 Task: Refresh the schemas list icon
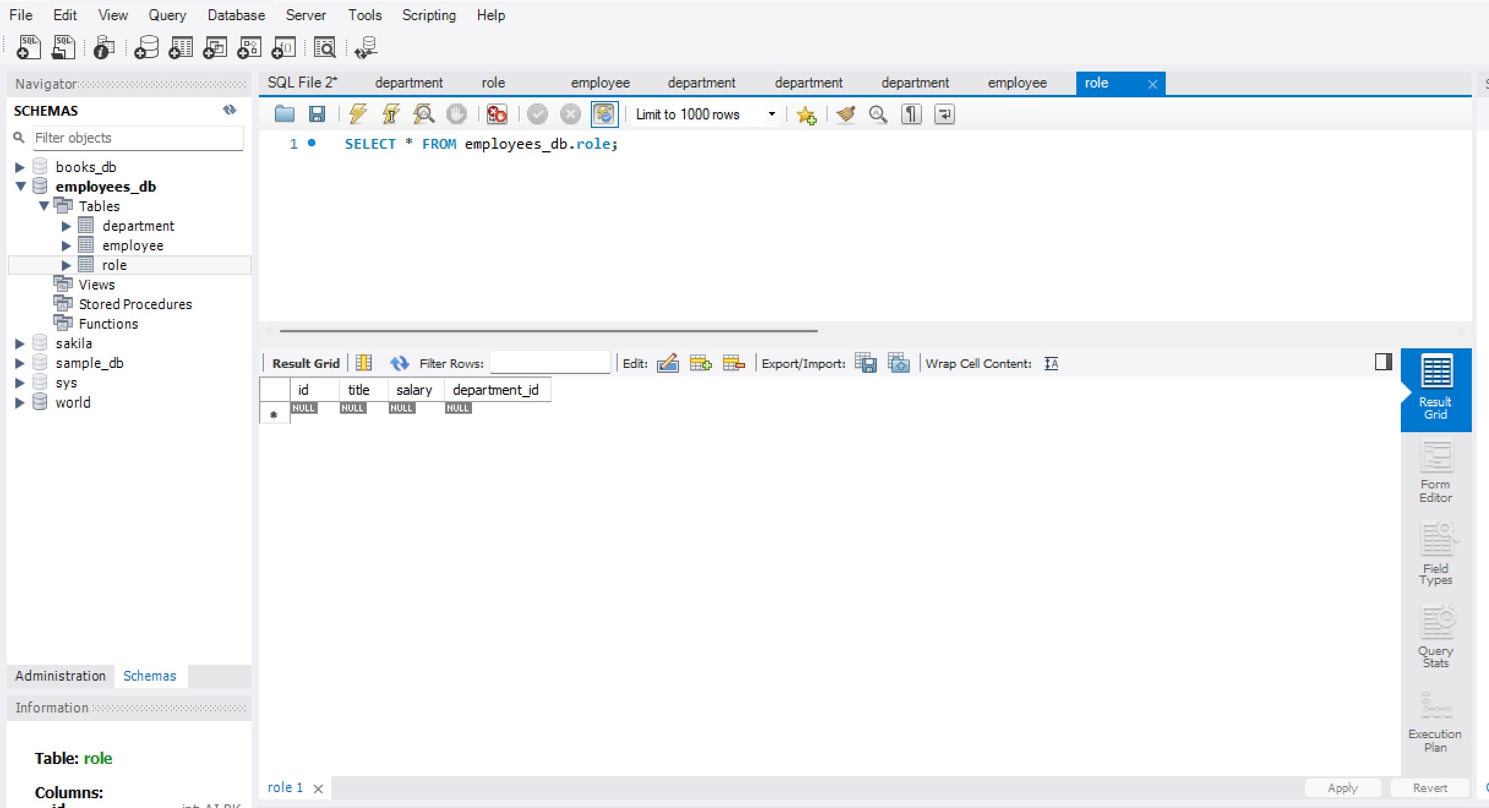point(230,110)
